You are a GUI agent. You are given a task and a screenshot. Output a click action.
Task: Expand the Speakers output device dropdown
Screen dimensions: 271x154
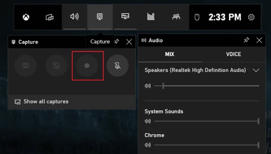256,70
